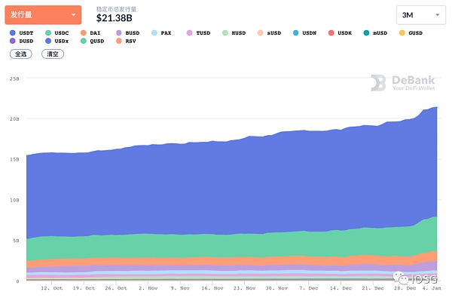452x298 pixels.
Task: Select the RSV legend entry
Action: pos(126,41)
